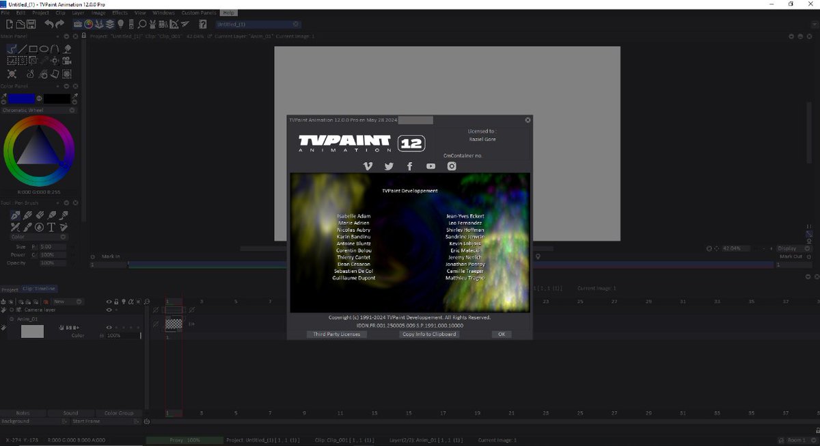Viewport: 820px width, 446px height.
Task: Toggle the light table bulb in the timeline header
Action: (123, 301)
